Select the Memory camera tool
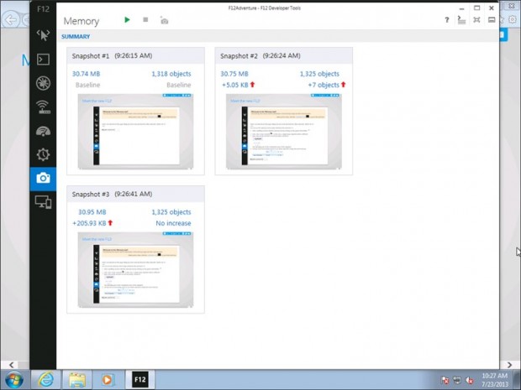 pyautogui.click(x=43, y=178)
